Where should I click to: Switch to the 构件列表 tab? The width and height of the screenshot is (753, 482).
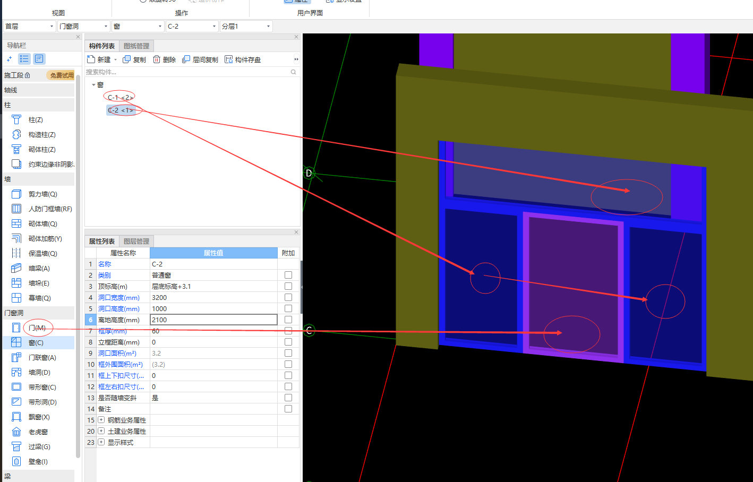[102, 46]
